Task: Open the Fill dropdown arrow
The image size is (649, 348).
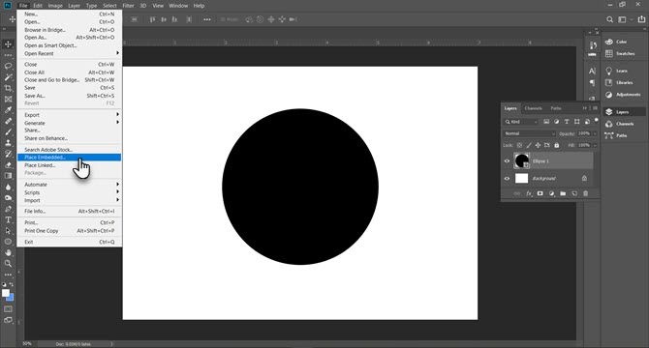Action: (595, 145)
